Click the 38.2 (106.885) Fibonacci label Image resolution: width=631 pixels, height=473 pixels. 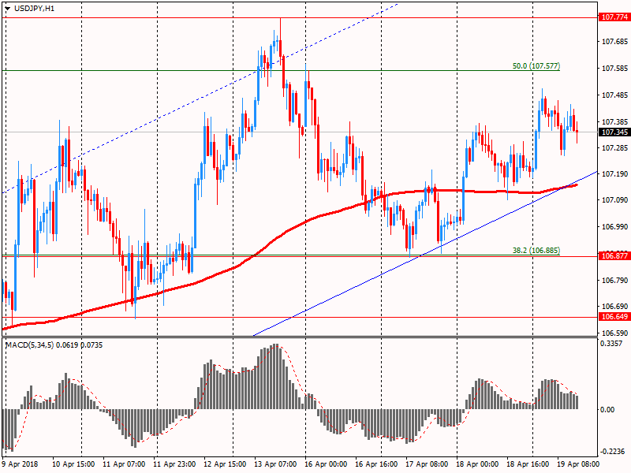[x=536, y=250]
